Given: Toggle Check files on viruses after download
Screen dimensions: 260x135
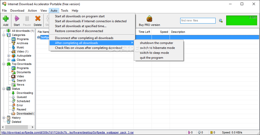Looking at the screenshot, I should click(92, 48).
